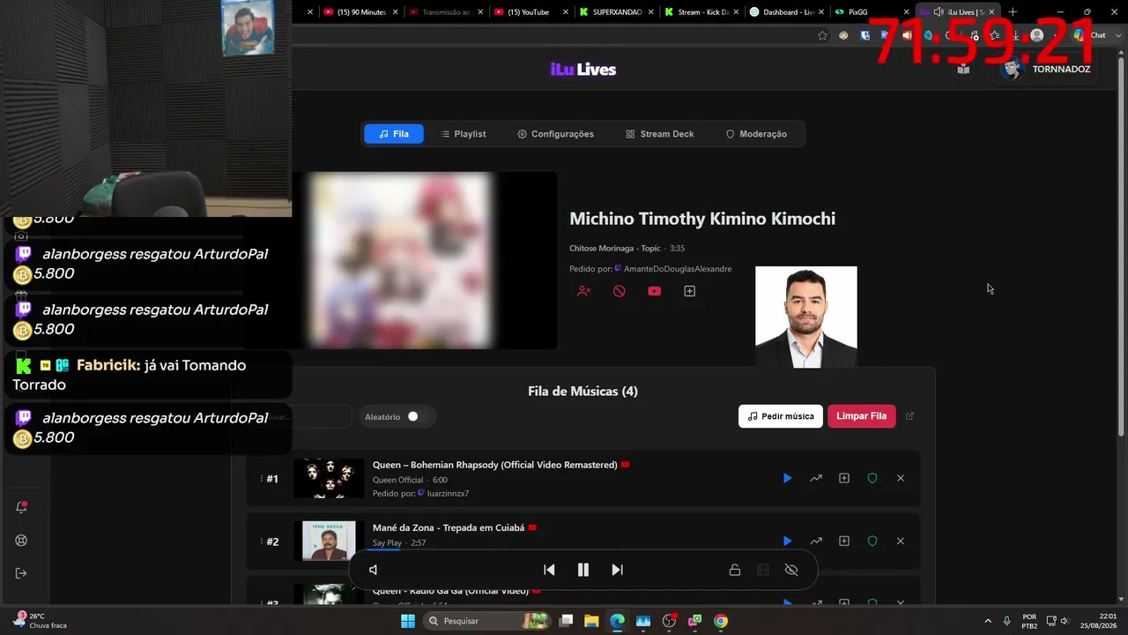Remove requester user from current song

click(x=583, y=291)
